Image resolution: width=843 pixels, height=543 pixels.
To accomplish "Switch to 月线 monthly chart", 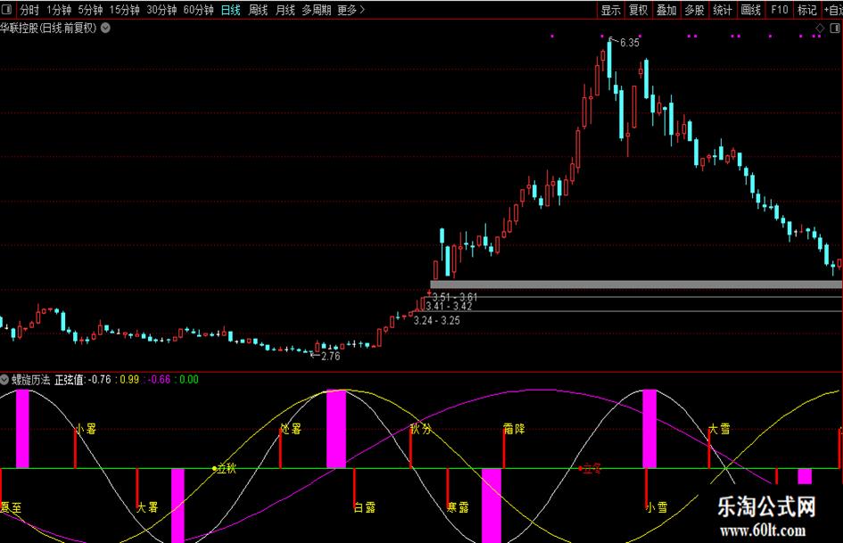I will pyautogui.click(x=285, y=10).
